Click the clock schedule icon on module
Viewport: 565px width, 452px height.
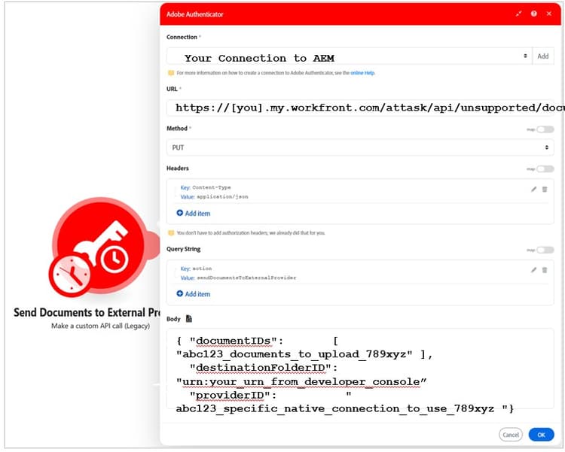(x=70, y=275)
